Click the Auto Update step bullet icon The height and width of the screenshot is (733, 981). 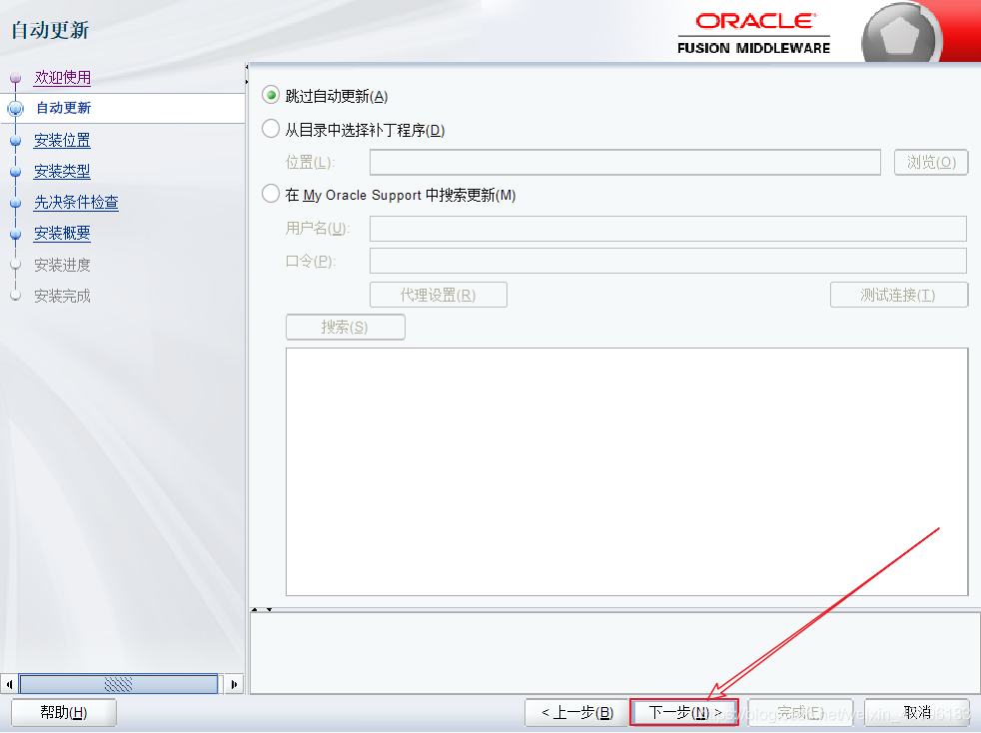point(16,109)
